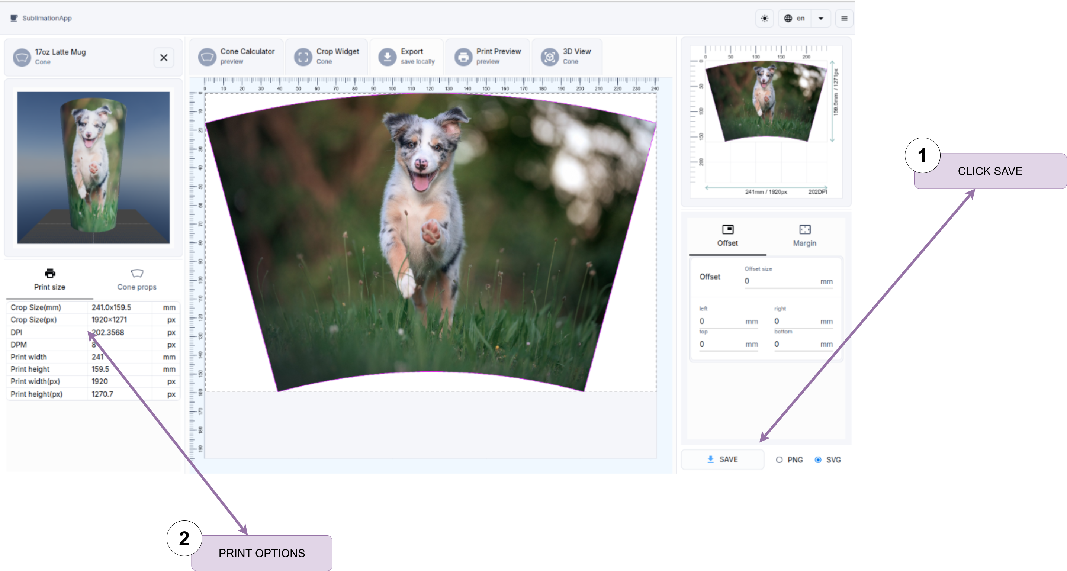Expand the language selection dropdown

click(820, 18)
